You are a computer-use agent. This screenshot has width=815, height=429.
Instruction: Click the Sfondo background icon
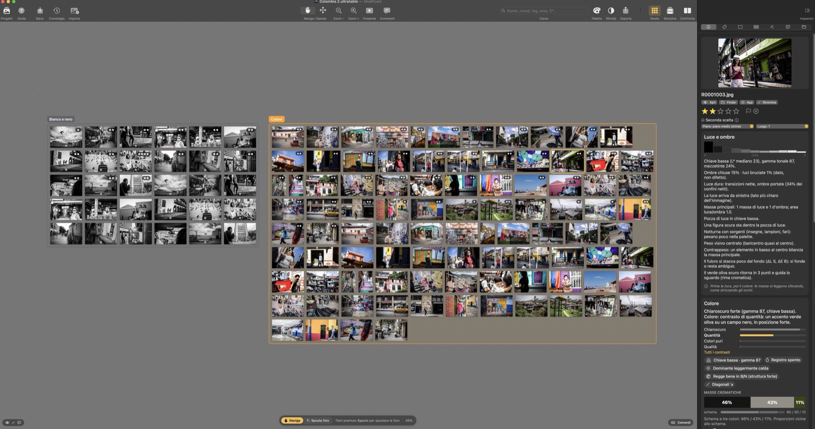pos(611,11)
